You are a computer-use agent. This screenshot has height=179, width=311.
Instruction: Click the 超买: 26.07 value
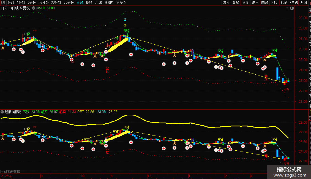click(x=49, y=112)
